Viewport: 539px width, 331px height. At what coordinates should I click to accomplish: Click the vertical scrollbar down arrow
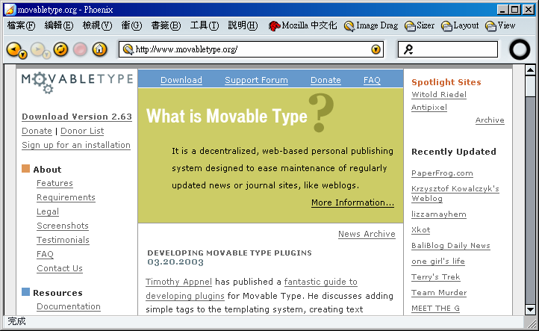pyautogui.click(x=530, y=309)
